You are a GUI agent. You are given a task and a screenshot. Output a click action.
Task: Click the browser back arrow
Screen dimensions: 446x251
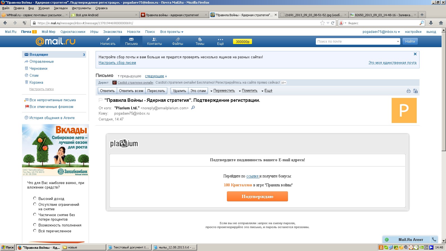tap(5, 23)
